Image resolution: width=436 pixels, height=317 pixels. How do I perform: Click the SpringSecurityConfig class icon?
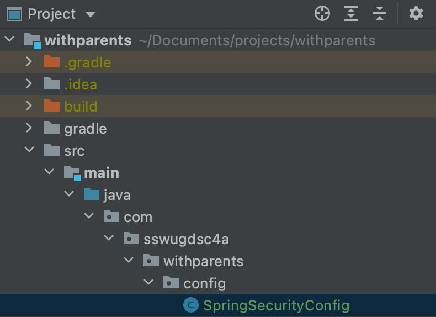[191, 305]
